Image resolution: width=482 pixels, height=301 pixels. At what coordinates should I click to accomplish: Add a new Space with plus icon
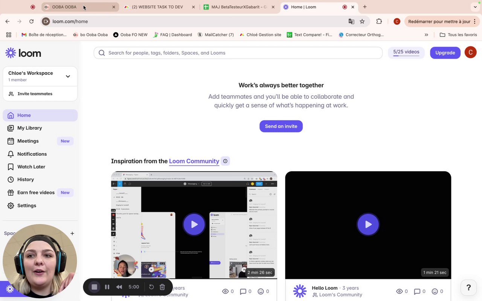click(x=72, y=233)
